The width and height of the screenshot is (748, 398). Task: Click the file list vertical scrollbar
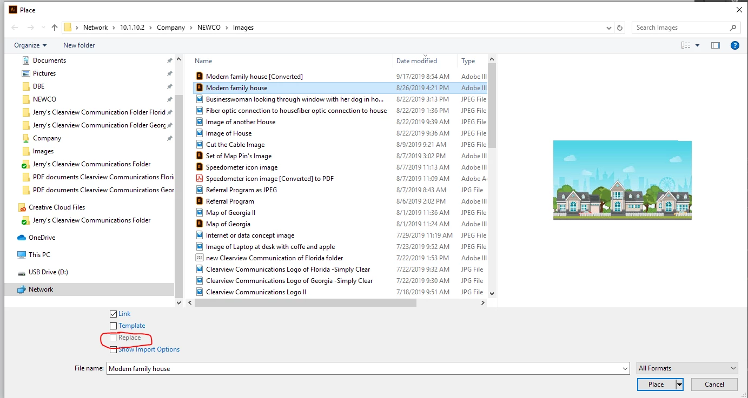click(x=492, y=106)
